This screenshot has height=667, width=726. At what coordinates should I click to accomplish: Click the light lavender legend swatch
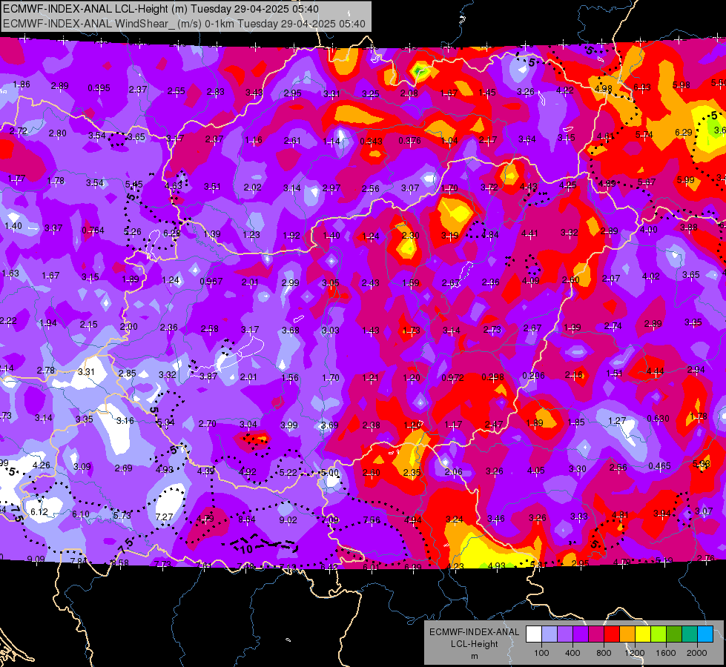point(550,634)
